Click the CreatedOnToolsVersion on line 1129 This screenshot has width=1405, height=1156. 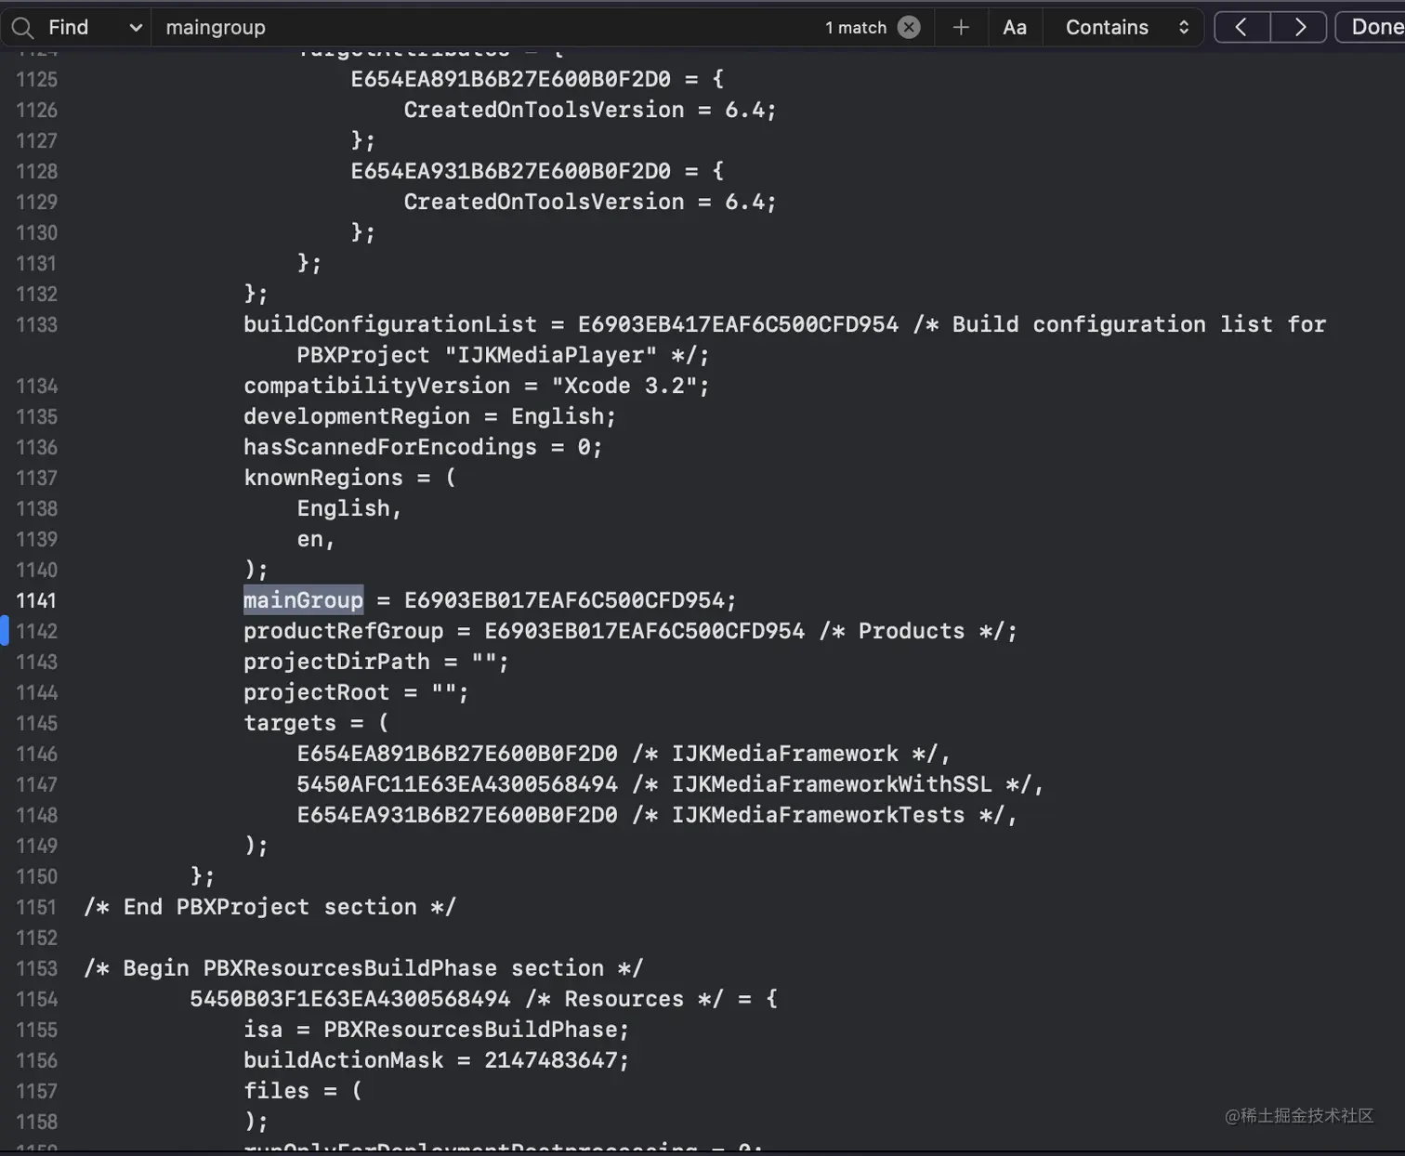coord(544,202)
